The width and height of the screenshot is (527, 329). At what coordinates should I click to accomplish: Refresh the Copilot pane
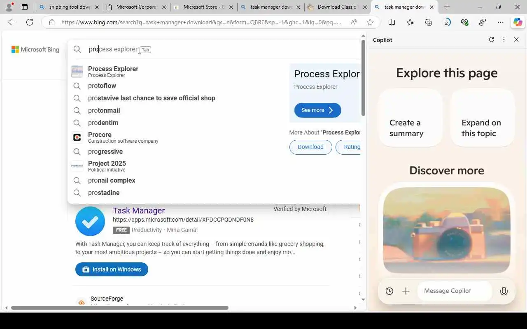[x=491, y=39]
